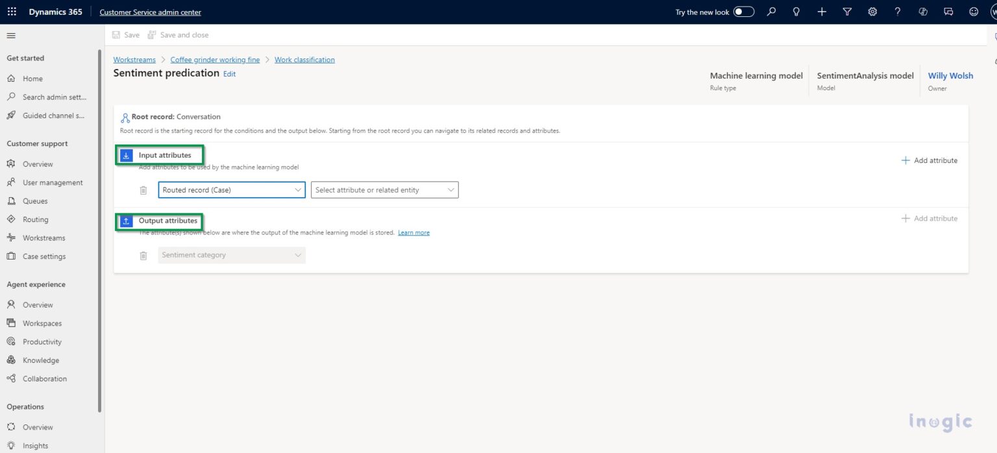Open the Sentiment category dropdown
Screen dimensions: 997x453
pyautogui.click(x=232, y=255)
